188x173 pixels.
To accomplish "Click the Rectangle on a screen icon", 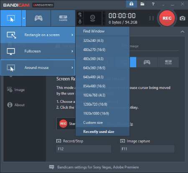I will tap(11, 35).
